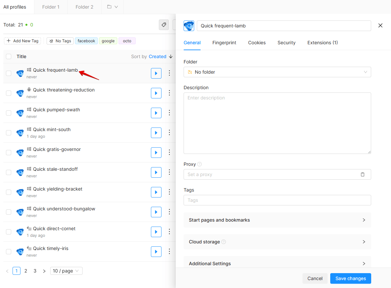391x288 pixels.
Task: Go to next page arrow in pagination
Action: coord(44,271)
